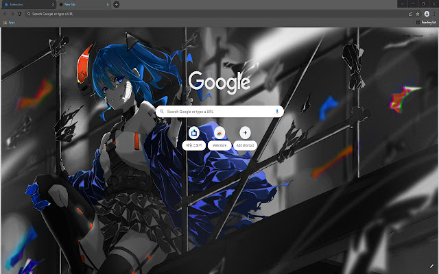Customize this page with pencil icon
439x274 pixels.
[431, 266]
